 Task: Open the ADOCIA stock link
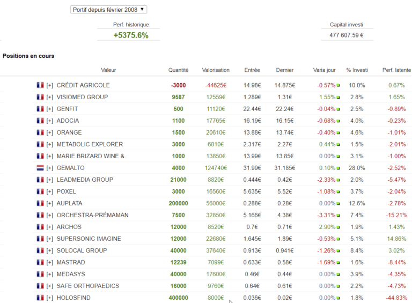[x=69, y=121]
